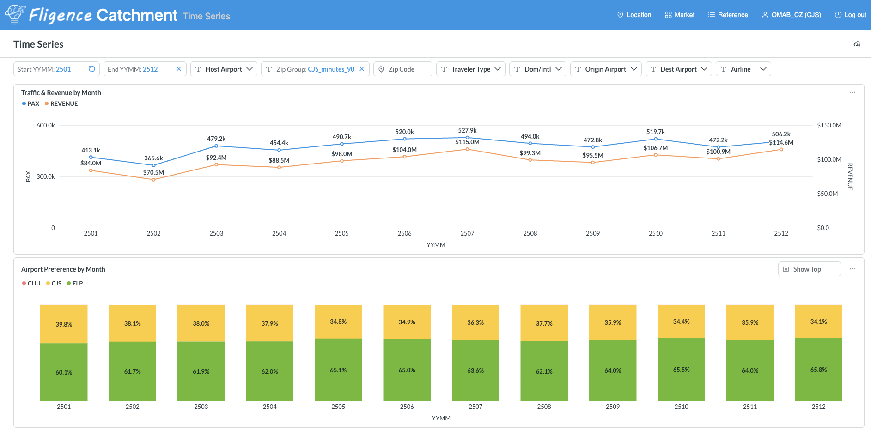The width and height of the screenshot is (871, 431).
Task: Toggle the REVENUE series in legend
Action: (x=61, y=103)
